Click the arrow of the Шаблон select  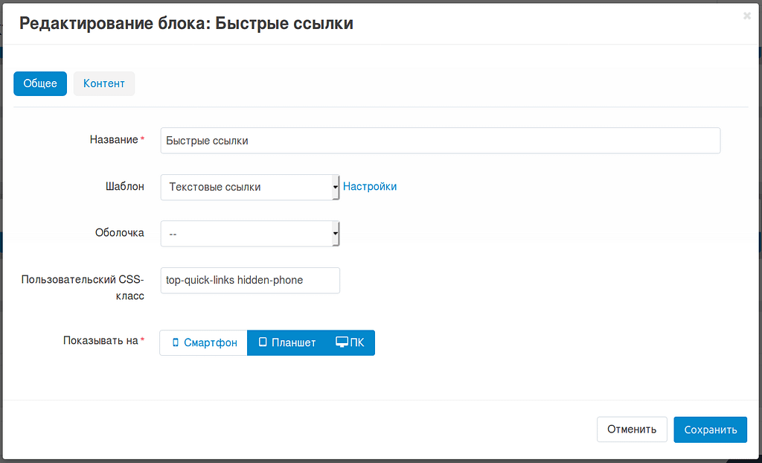[x=336, y=188]
